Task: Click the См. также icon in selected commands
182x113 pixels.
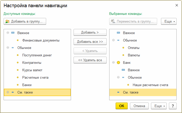Action: point(118,92)
